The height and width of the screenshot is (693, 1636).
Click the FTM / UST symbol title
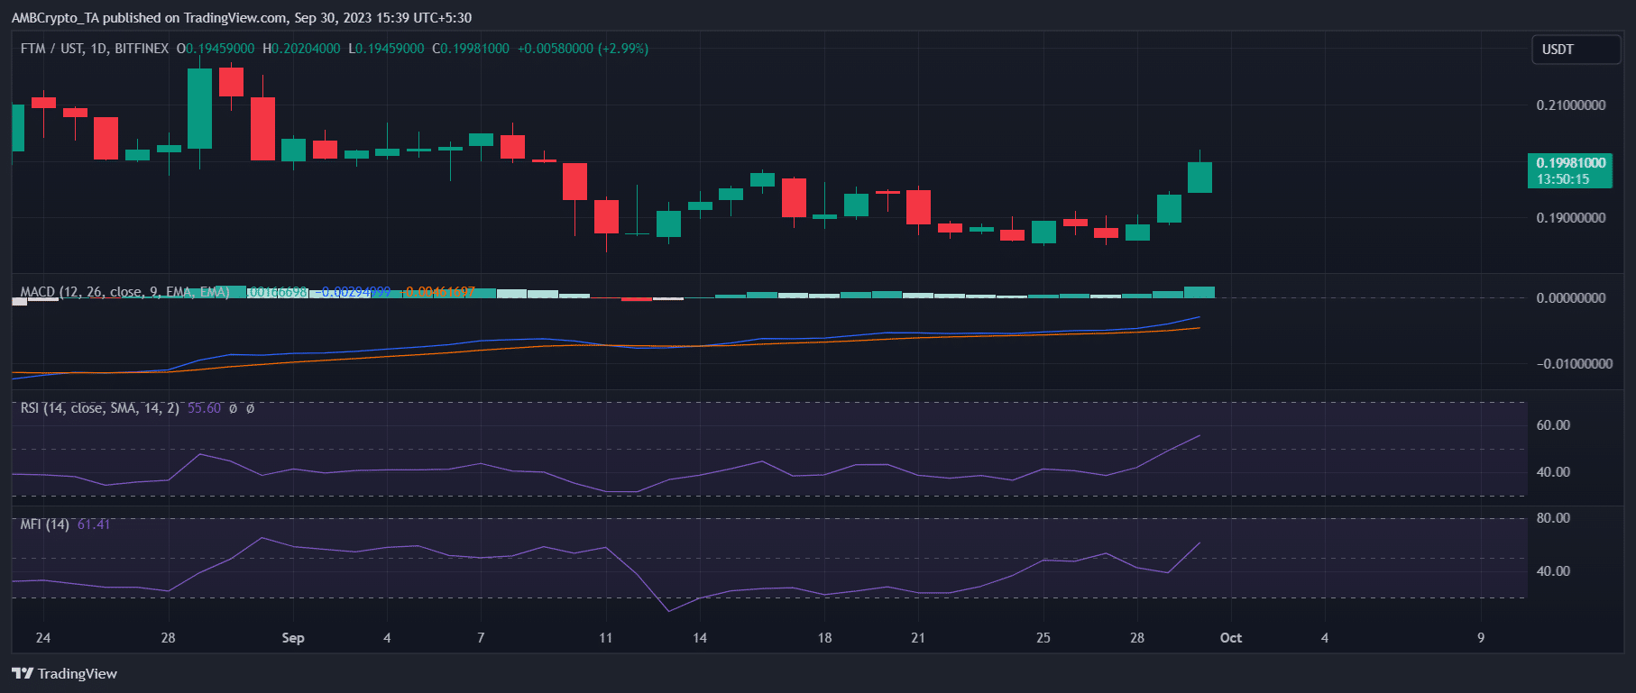tap(94, 49)
